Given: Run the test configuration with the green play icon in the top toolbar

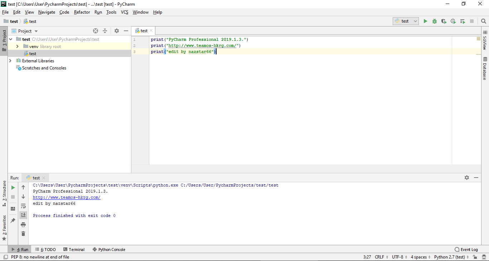Looking at the screenshot, I should click(425, 21).
